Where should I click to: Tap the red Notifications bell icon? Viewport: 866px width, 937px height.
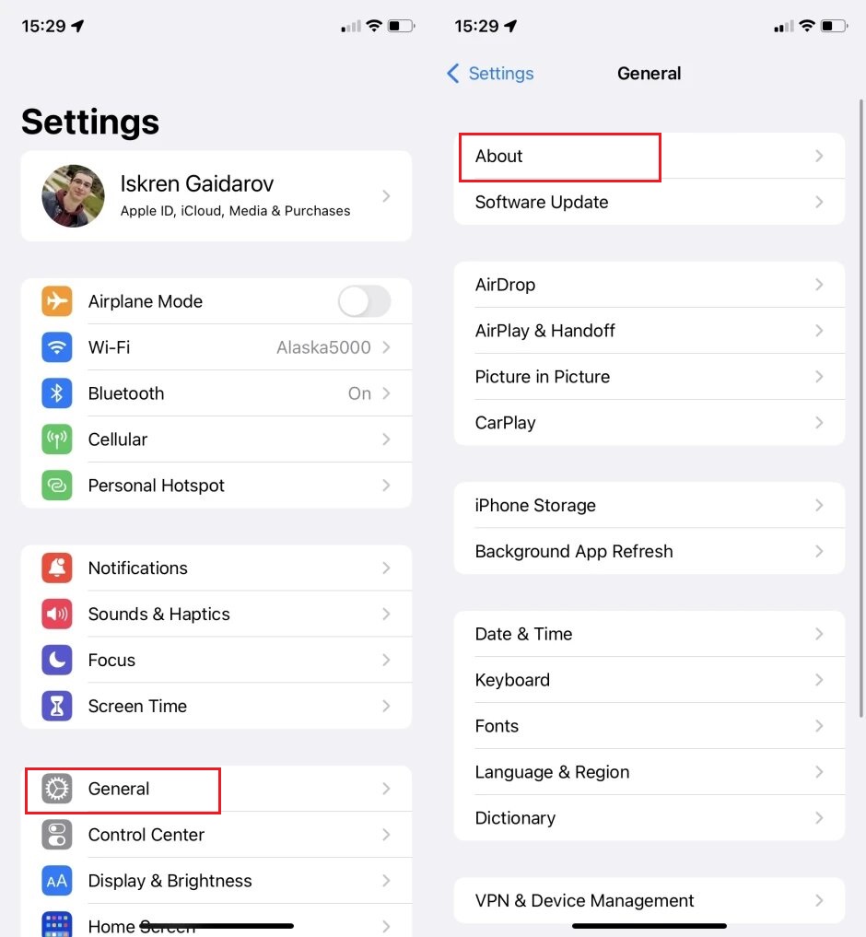(57, 568)
